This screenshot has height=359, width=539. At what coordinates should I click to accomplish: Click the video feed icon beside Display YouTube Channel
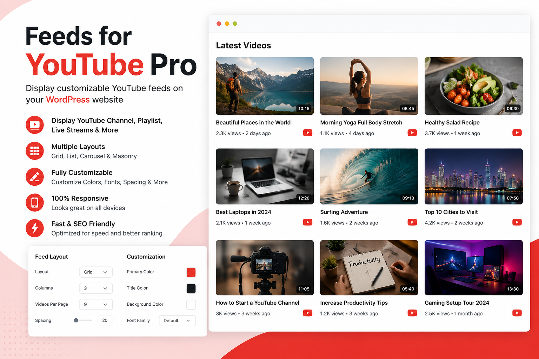35,125
